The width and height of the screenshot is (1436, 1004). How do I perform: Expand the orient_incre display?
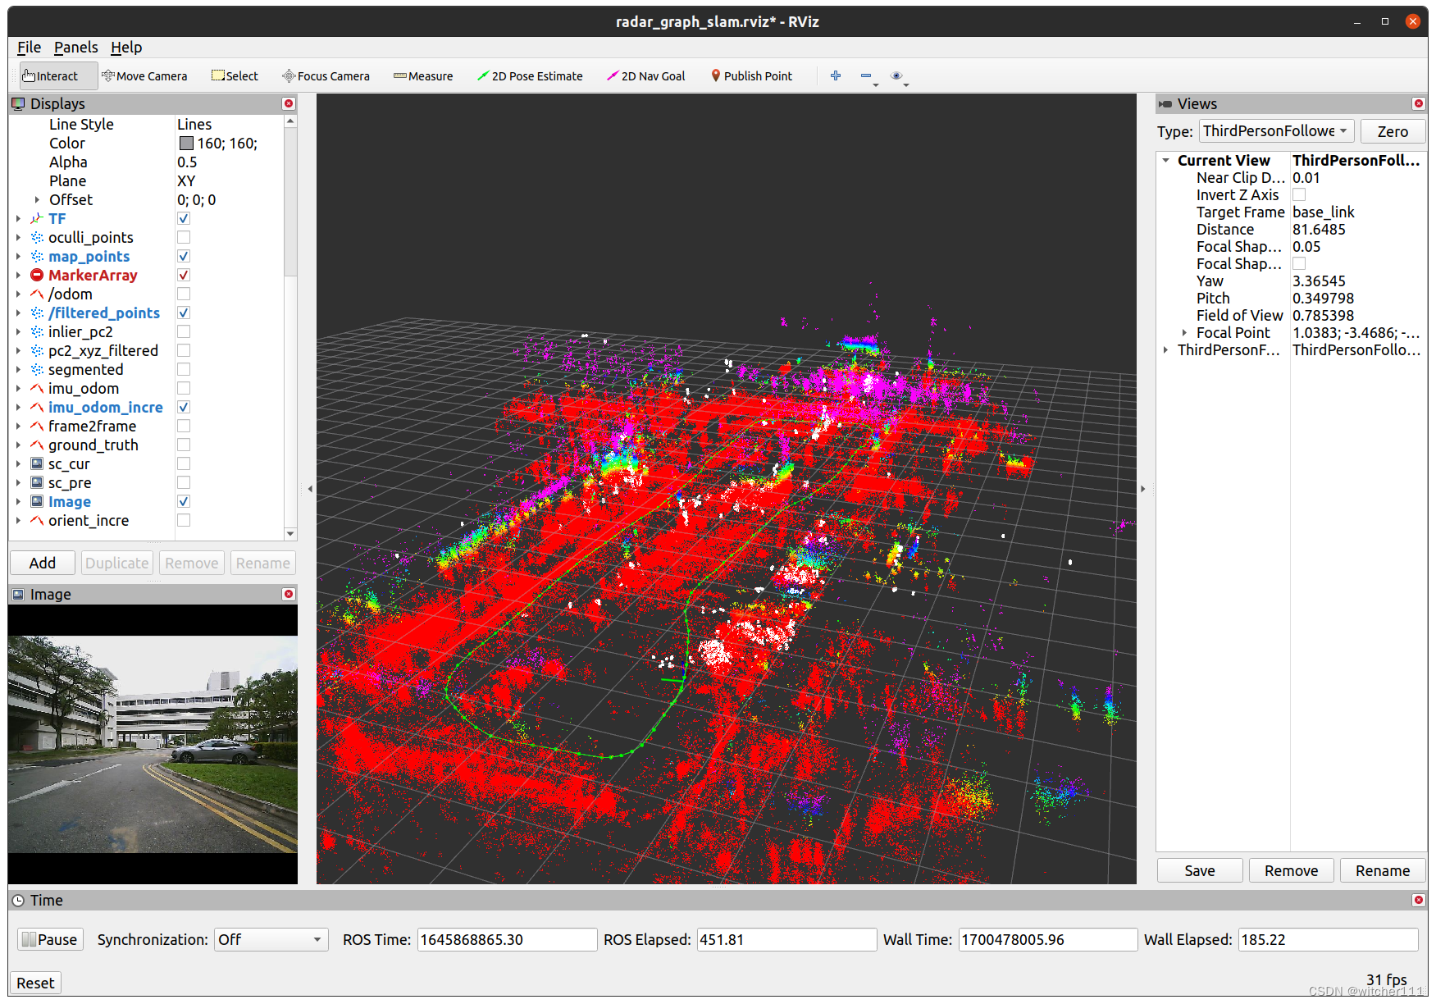pyautogui.click(x=18, y=520)
